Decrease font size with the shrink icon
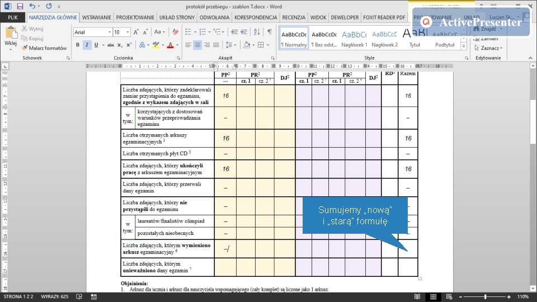Screen dimensions: 537x302 pos(145,32)
